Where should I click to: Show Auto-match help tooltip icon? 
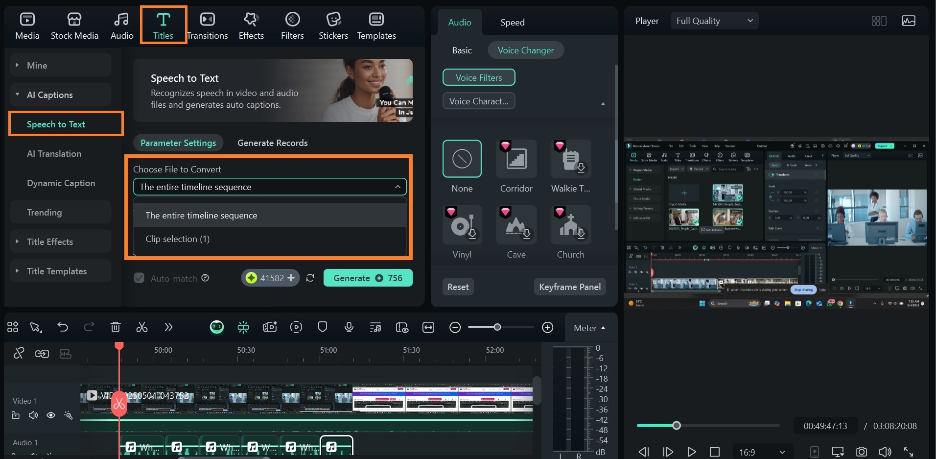[x=205, y=278]
